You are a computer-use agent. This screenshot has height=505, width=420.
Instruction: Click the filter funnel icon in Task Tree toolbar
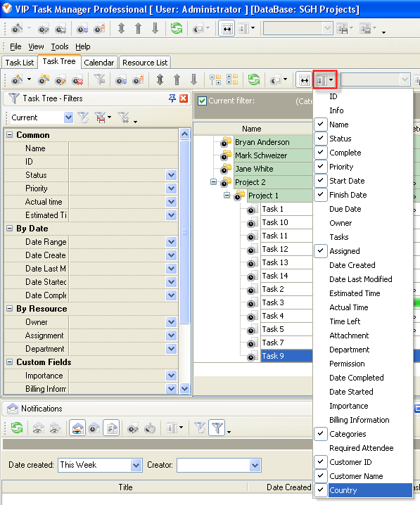pos(99,79)
